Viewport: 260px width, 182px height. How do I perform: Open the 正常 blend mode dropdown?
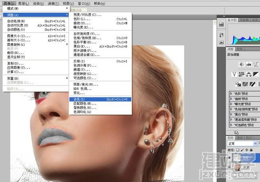click(x=242, y=144)
